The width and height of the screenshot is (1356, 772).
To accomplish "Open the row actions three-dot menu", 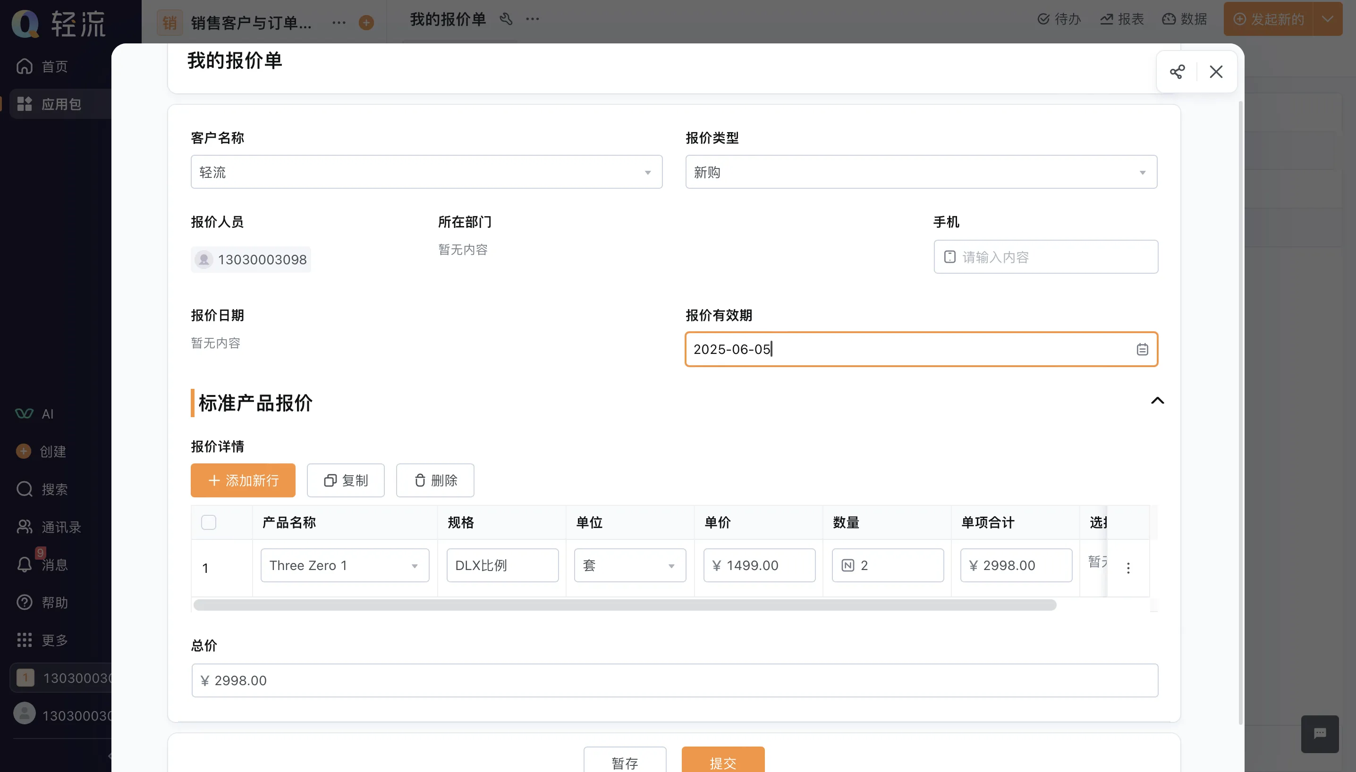I will (1128, 568).
